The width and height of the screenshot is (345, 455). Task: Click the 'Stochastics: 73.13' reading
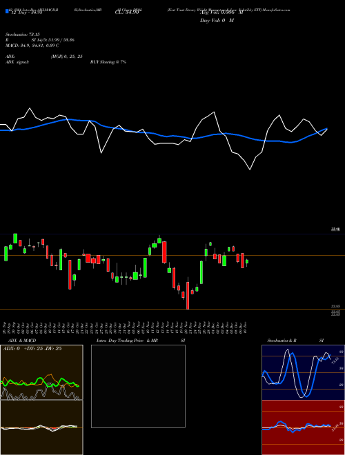pos(22,34)
